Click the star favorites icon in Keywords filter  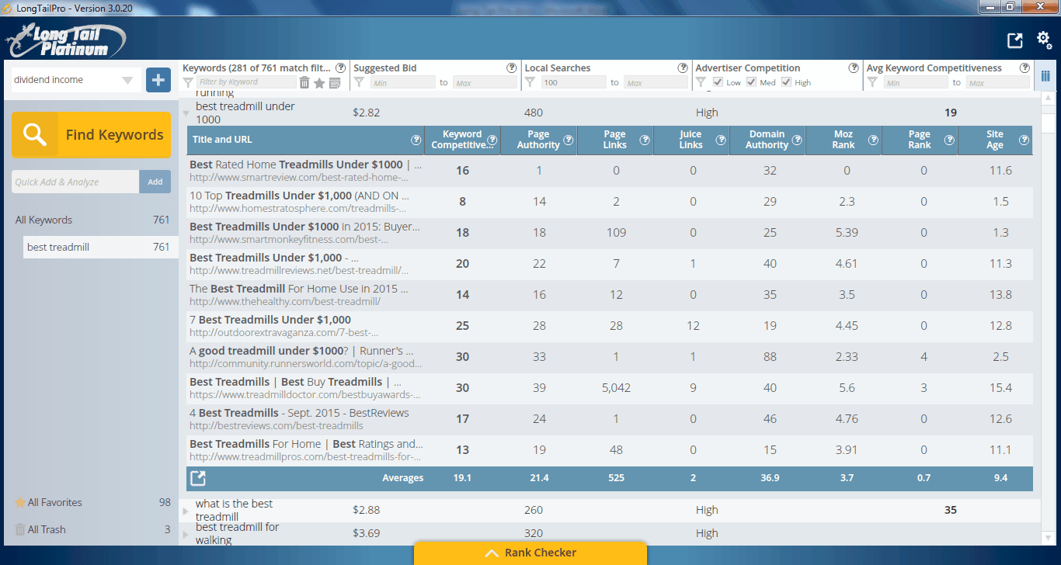[319, 82]
